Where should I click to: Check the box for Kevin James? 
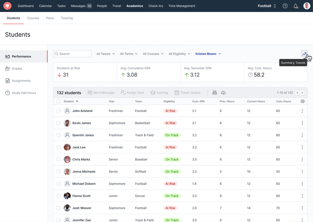(x=59, y=123)
